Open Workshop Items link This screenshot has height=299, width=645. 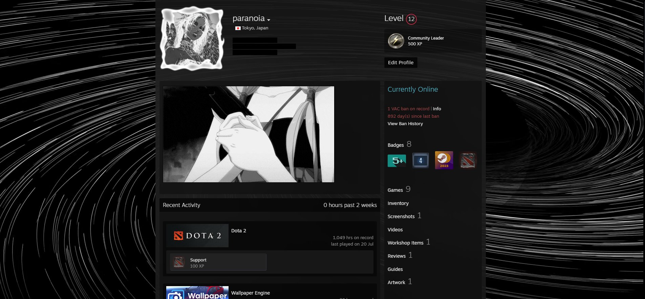point(409,242)
